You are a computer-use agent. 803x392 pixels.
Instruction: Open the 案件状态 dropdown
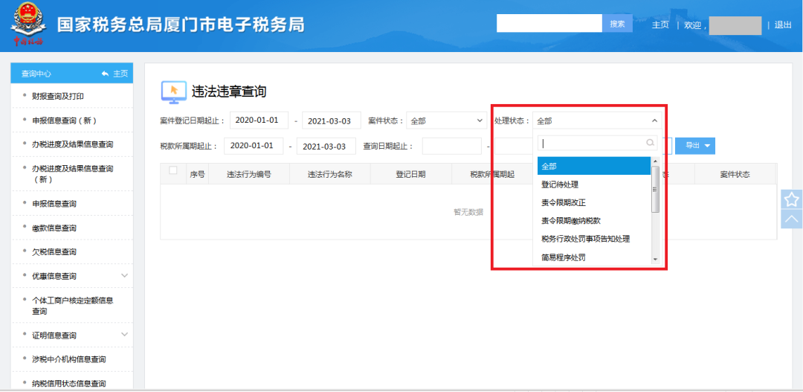click(447, 121)
